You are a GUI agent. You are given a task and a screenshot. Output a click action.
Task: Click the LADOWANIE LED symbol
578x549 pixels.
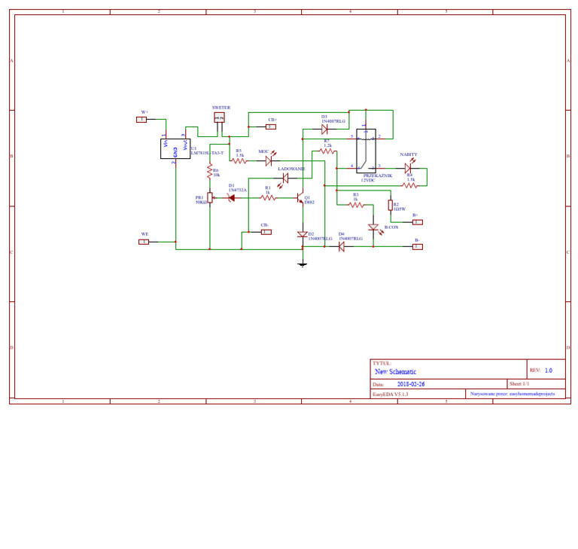284,181
